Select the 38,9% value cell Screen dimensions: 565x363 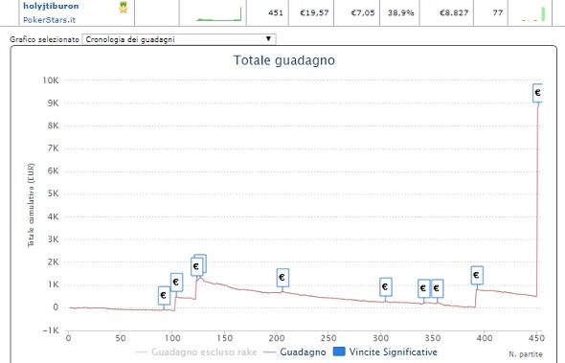(400, 12)
